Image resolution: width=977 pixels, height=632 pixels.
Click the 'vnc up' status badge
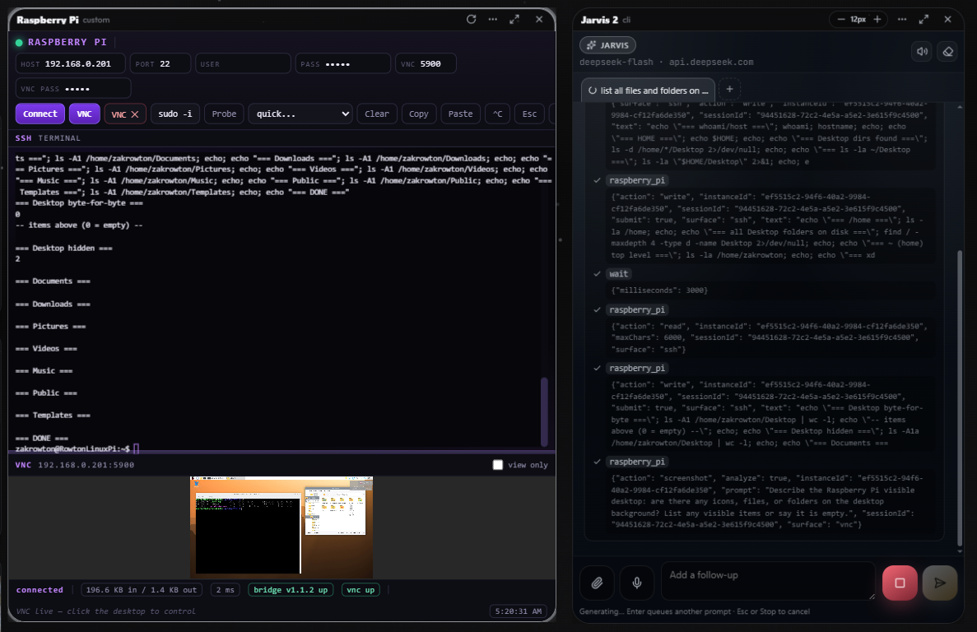pos(361,590)
